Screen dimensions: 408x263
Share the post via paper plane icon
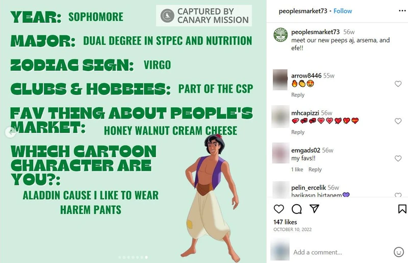(315, 209)
